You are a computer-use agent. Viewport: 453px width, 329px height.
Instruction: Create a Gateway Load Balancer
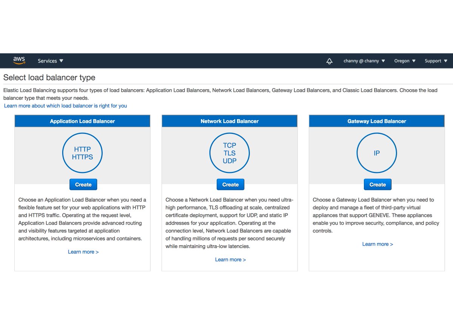coord(378,185)
